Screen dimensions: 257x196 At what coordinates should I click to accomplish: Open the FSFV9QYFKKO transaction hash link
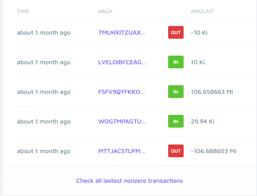[122, 92]
